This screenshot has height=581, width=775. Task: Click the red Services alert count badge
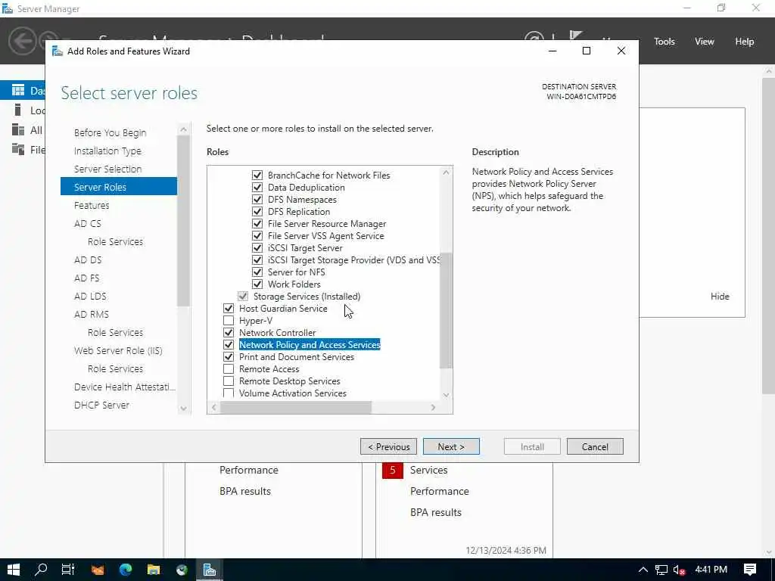pos(393,470)
